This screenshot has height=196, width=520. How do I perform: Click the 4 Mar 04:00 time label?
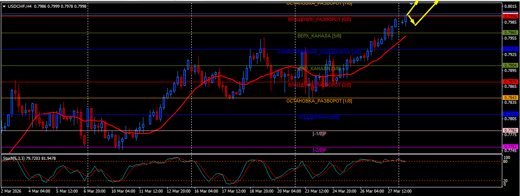[39, 191]
